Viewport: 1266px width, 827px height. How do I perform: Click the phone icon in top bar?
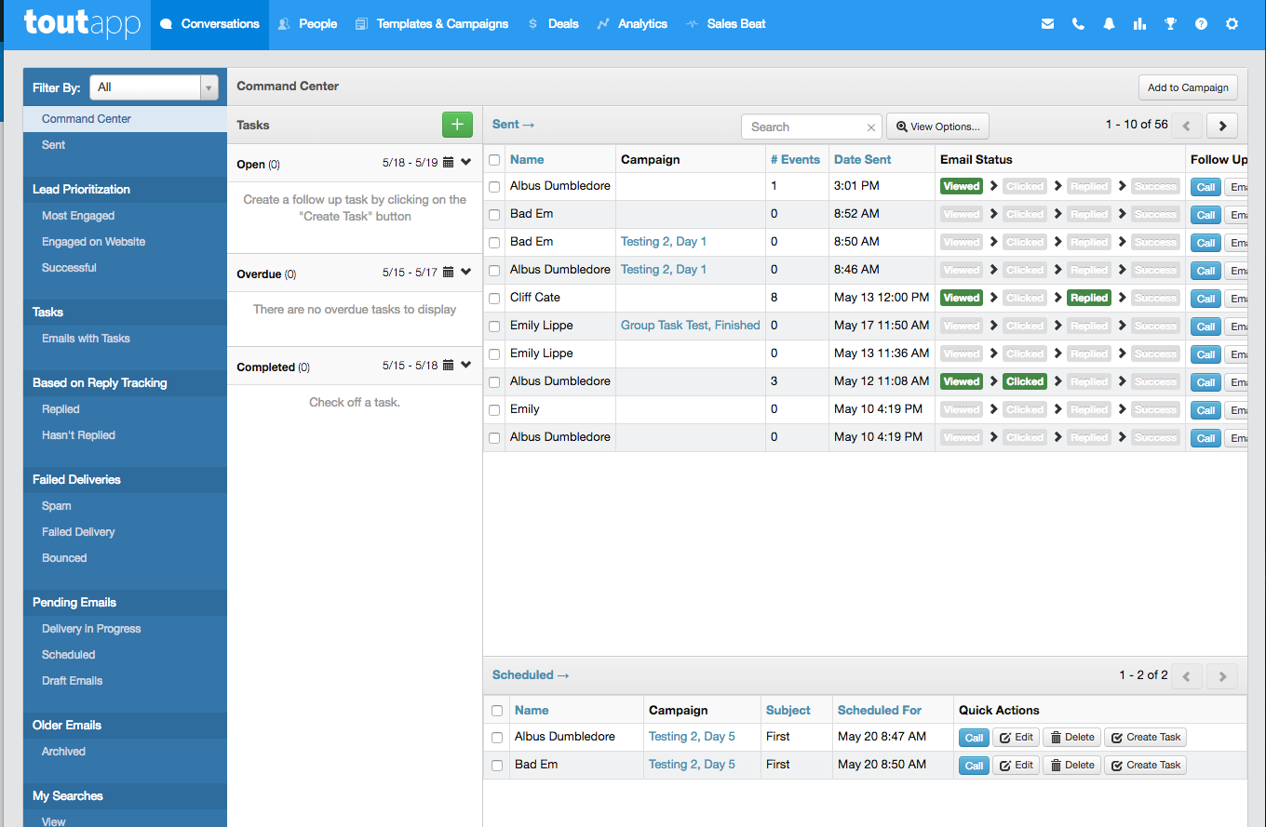click(x=1078, y=24)
